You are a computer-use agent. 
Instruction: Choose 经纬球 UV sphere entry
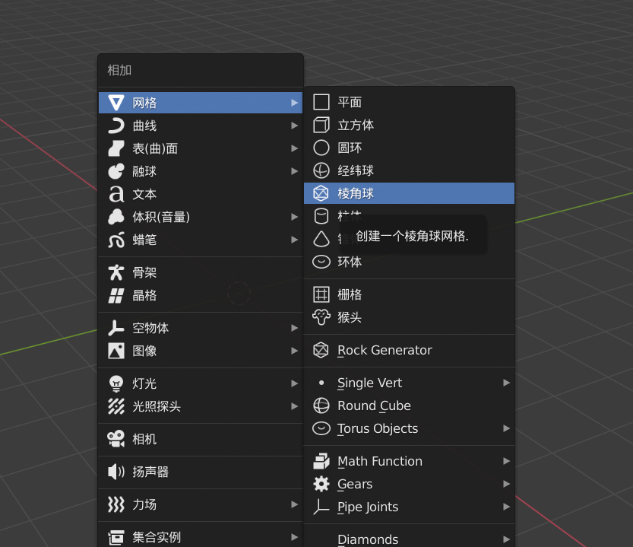tap(409, 170)
